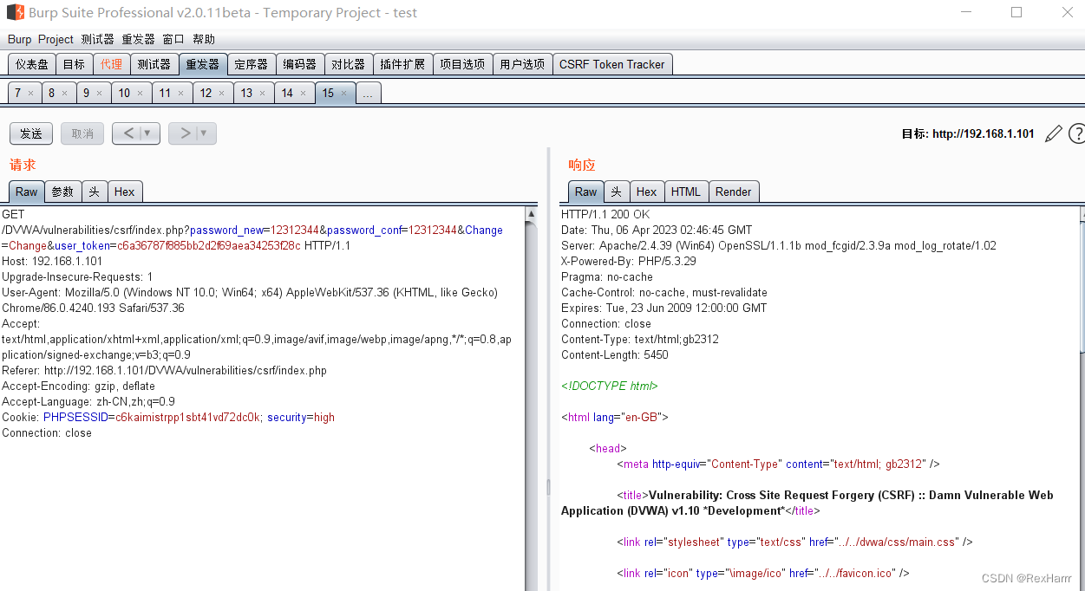
Task: Click the Content-Length: 5450 response header
Action: point(615,354)
